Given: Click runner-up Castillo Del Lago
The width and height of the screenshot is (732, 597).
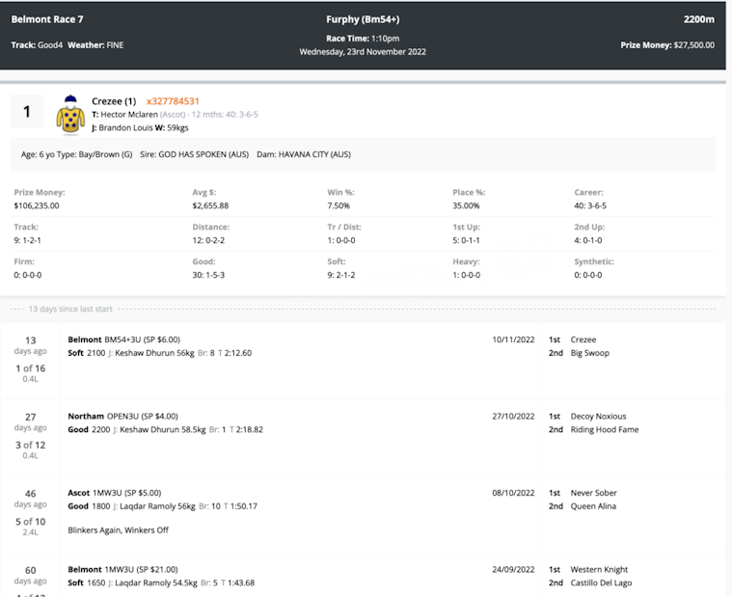Looking at the screenshot, I should [601, 583].
